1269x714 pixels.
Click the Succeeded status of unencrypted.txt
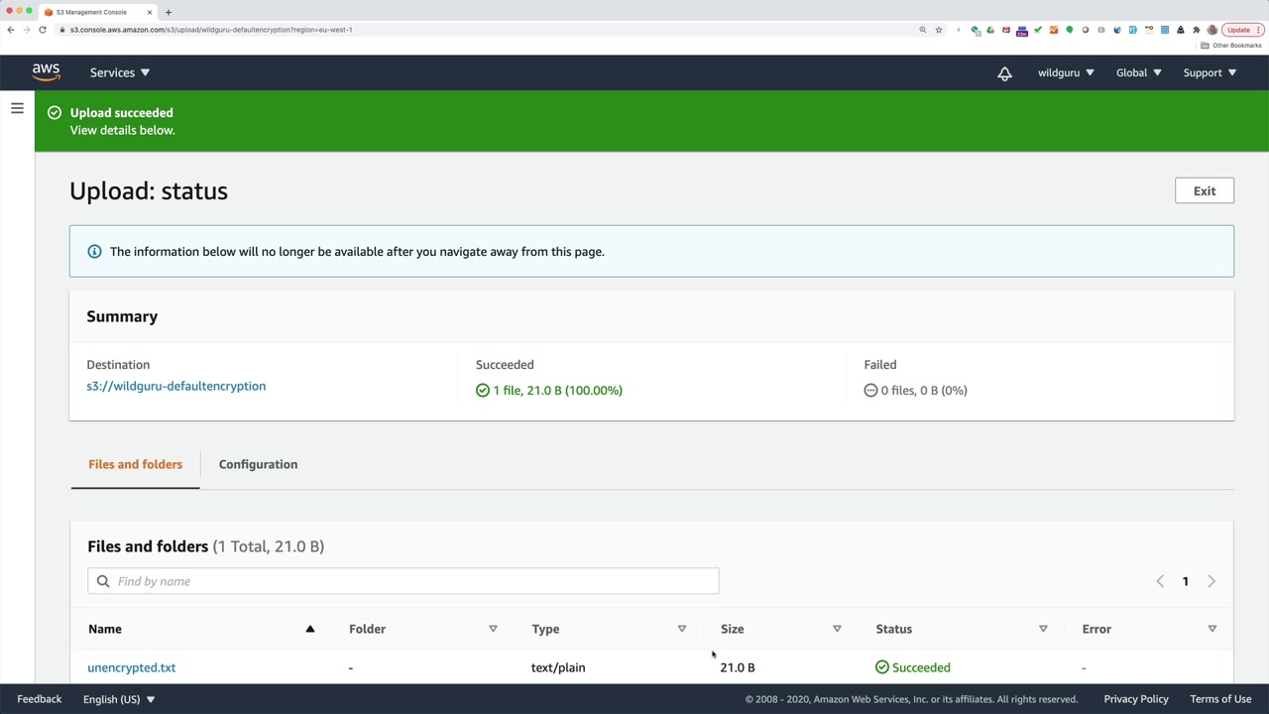click(913, 667)
